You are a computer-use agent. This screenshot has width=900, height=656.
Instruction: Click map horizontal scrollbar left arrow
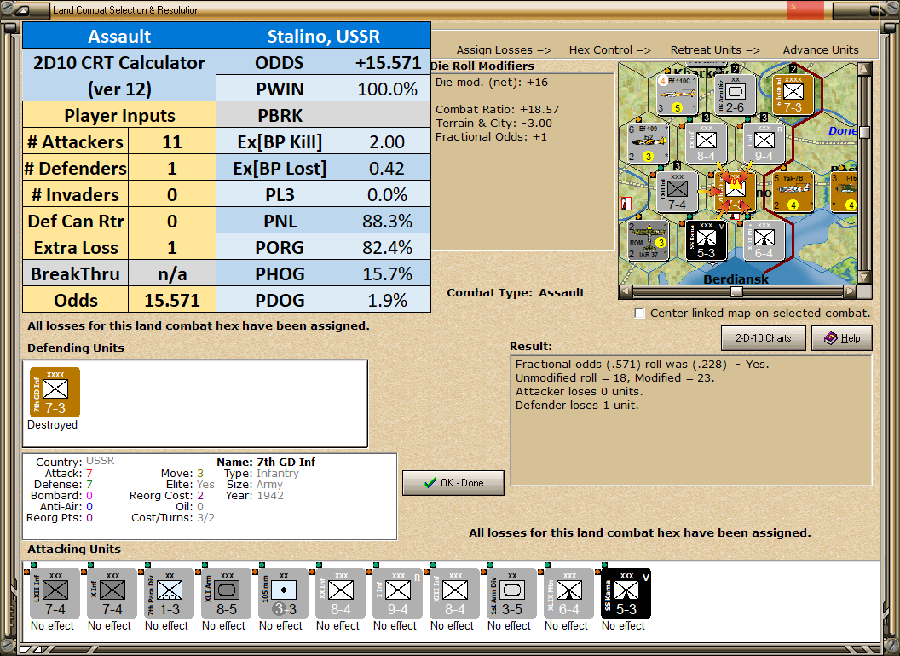click(x=626, y=291)
